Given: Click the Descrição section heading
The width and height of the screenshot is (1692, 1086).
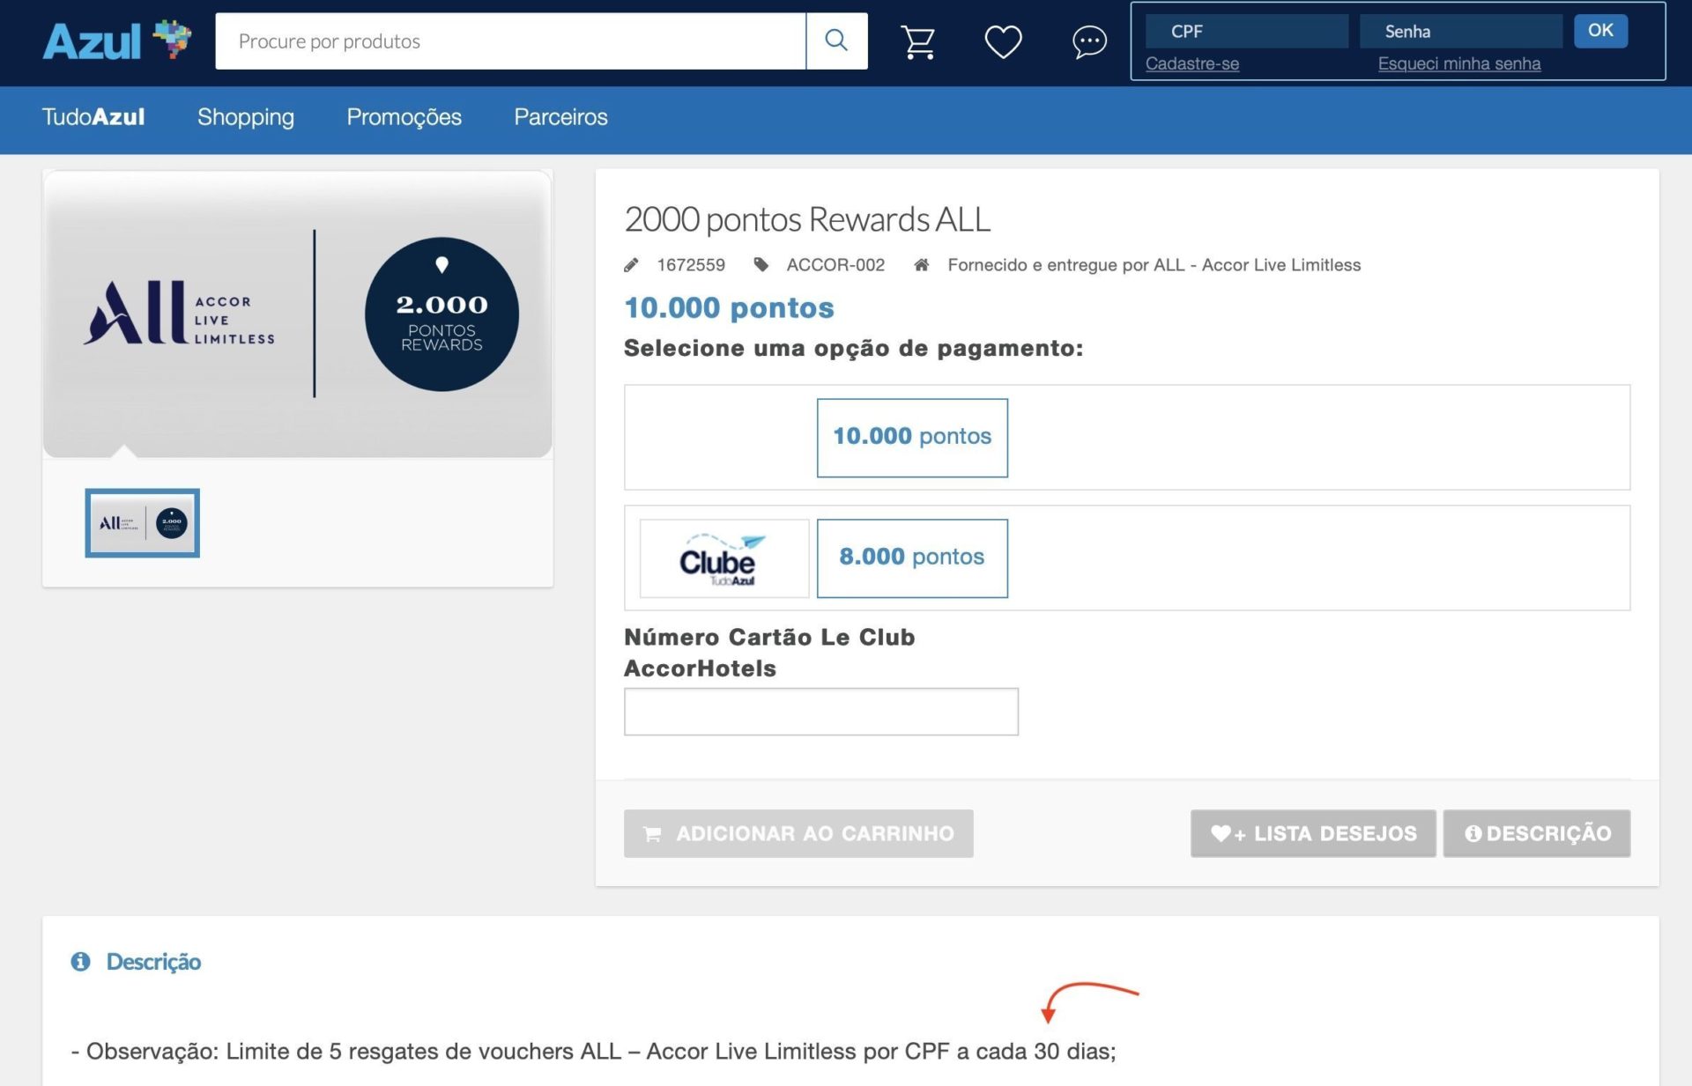Looking at the screenshot, I should (x=153, y=961).
